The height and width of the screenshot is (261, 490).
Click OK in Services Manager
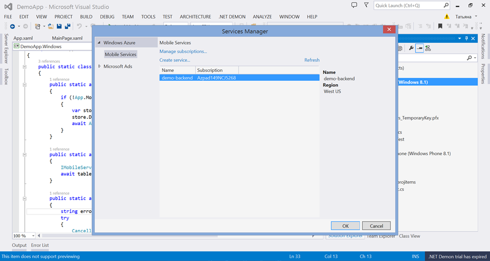tap(345, 226)
